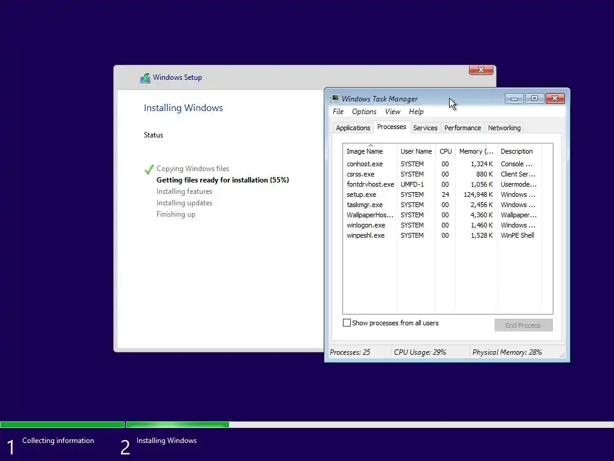Viewport: 614px width, 461px height.
Task: Click the Task Manager resize grip corner
Action: tap(562, 354)
